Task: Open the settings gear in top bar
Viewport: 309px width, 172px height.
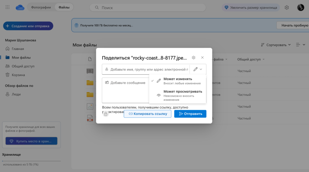Action: 287,8
